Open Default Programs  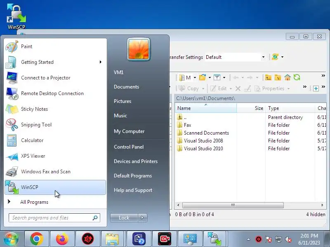pyautogui.click(x=133, y=176)
